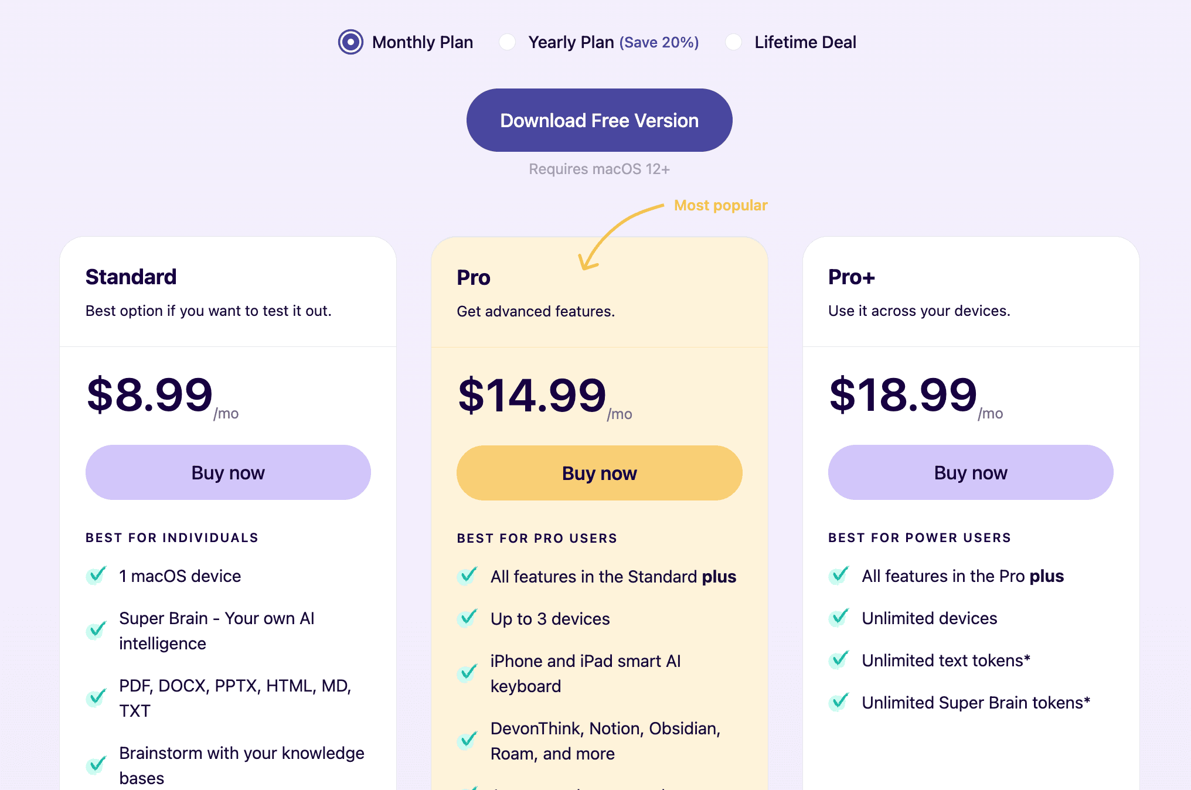
Task: Select the Lifetime Deal radio button
Action: 733,42
